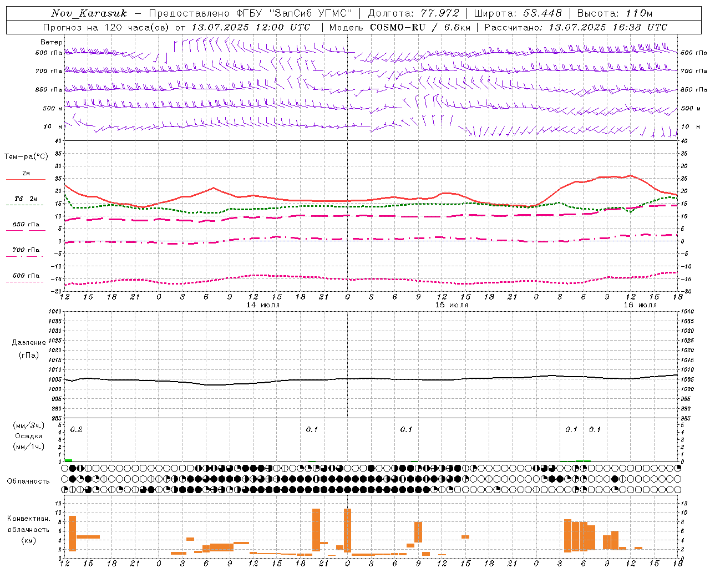Image resolution: width=710 pixels, height=568 pixels.
Task: Select the 1040 value on left pressure axis
Action: (55, 312)
